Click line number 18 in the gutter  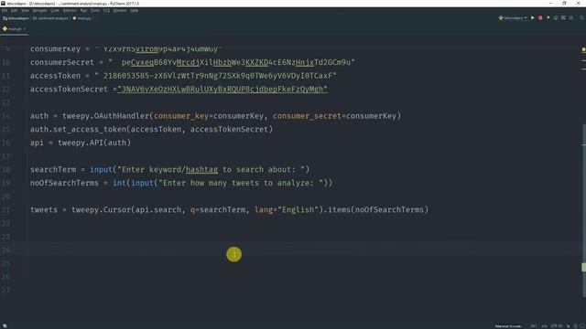(x=5, y=170)
